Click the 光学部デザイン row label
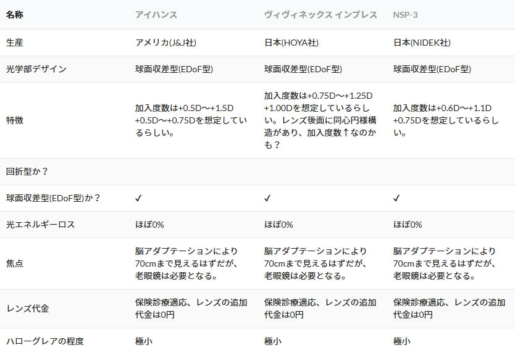 [x=36, y=69]
